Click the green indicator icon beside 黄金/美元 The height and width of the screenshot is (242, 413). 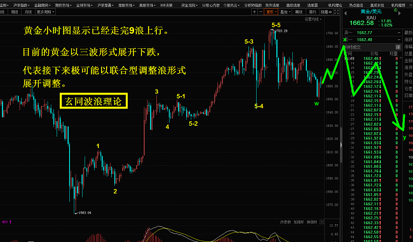(395, 10)
